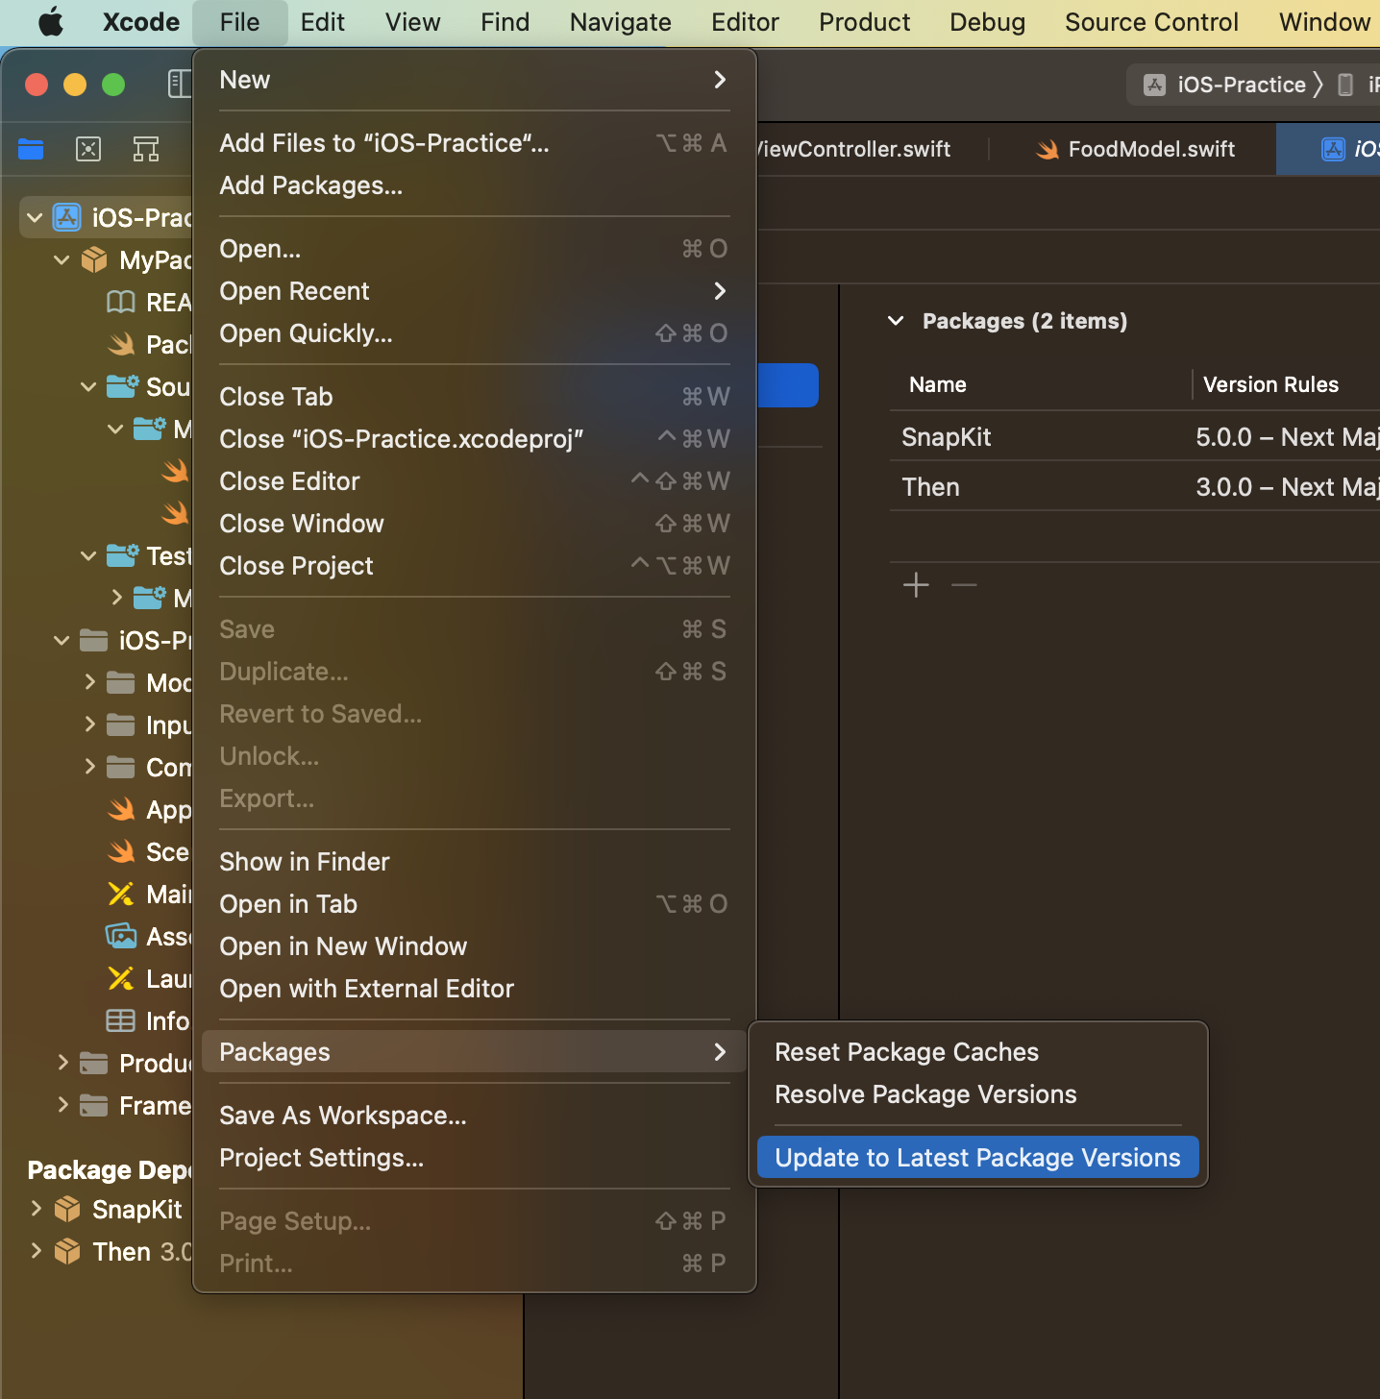Select the Main storyboard icon
Image resolution: width=1380 pixels, height=1399 pixels.
[121, 894]
